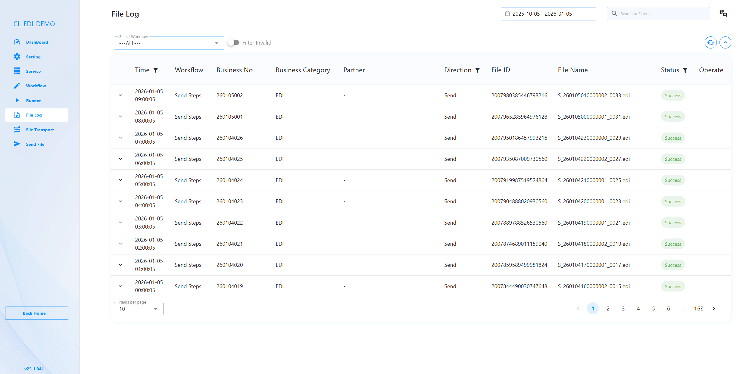Open the Runner page
This screenshot has width=749, height=374.
coord(33,100)
